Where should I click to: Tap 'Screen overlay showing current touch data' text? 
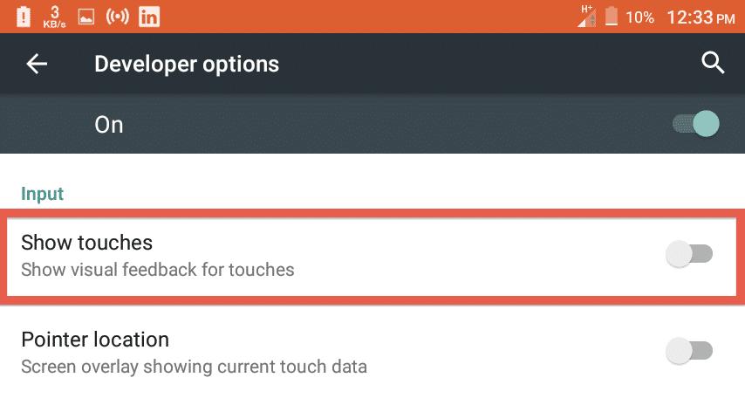(194, 367)
